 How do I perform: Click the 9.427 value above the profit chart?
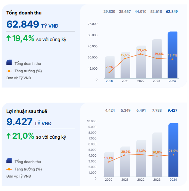172,110
